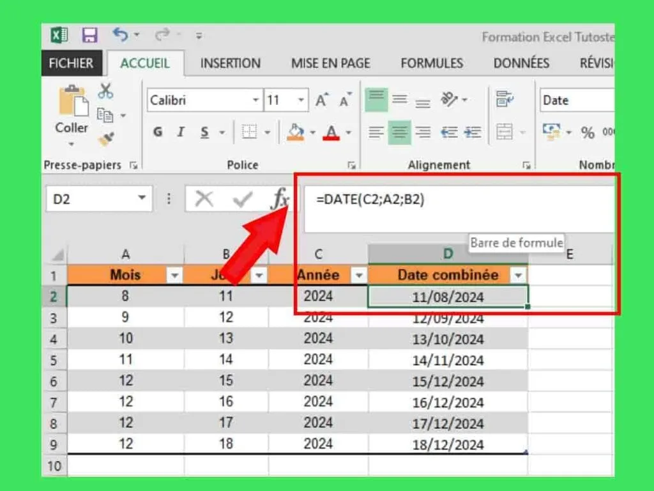Screen dimensions: 654x491
Task: Click the wrap text icon in Alignement group
Action: coord(505,99)
